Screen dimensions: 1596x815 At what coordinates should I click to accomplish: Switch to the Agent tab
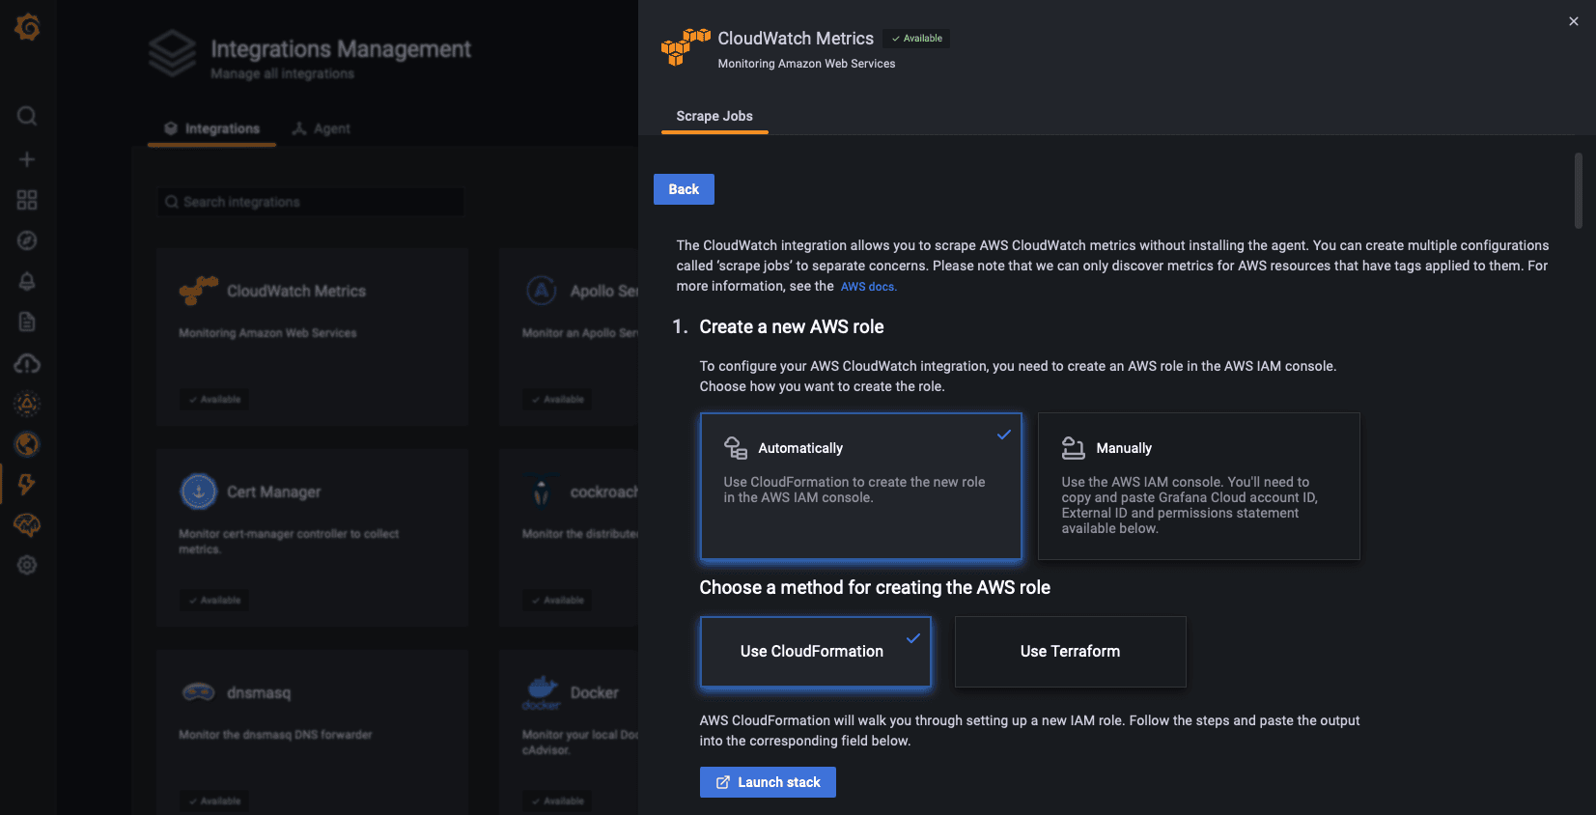pos(322,128)
